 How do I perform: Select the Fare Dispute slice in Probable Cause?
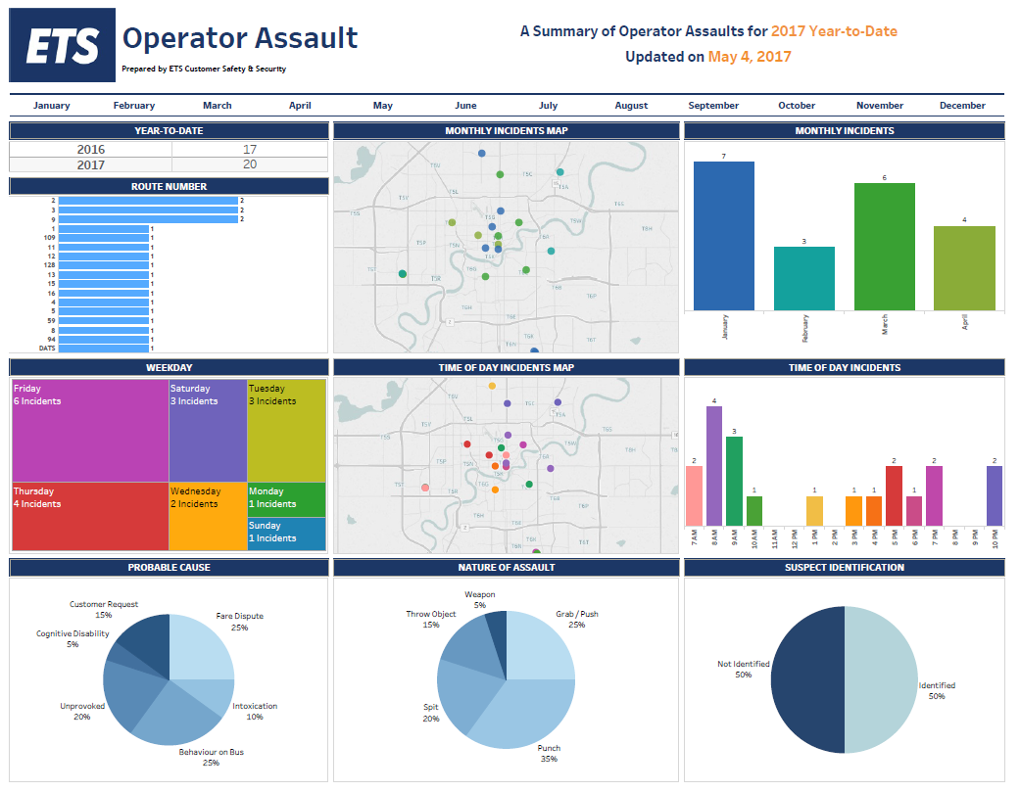click(x=200, y=648)
